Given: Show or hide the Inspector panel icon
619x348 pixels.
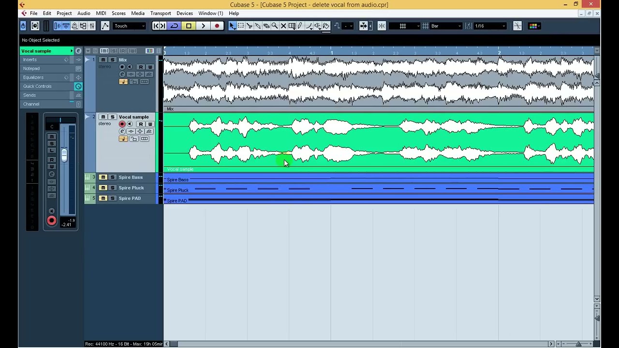Looking at the screenshot, I should (58, 26).
